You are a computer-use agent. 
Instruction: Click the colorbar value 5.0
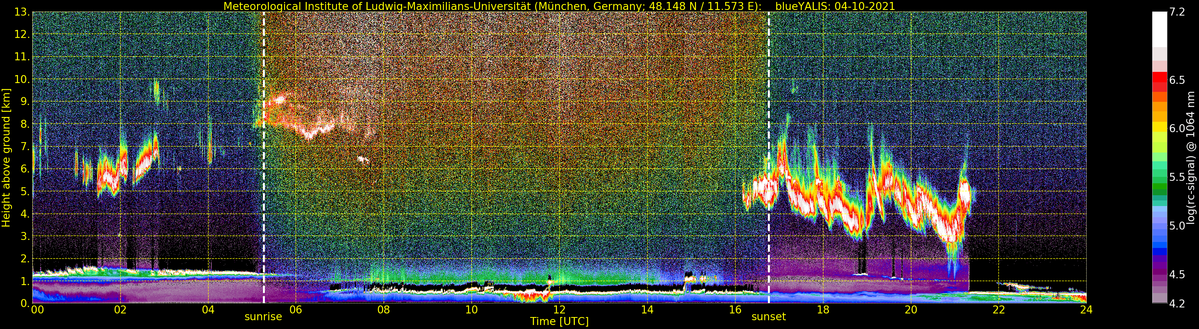[1177, 226]
